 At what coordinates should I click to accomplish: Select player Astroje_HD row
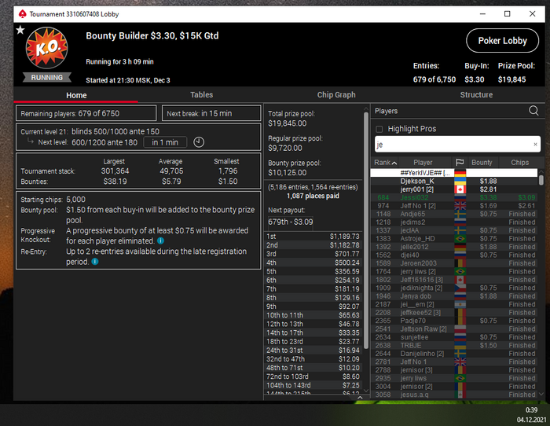click(x=454, y=239)
